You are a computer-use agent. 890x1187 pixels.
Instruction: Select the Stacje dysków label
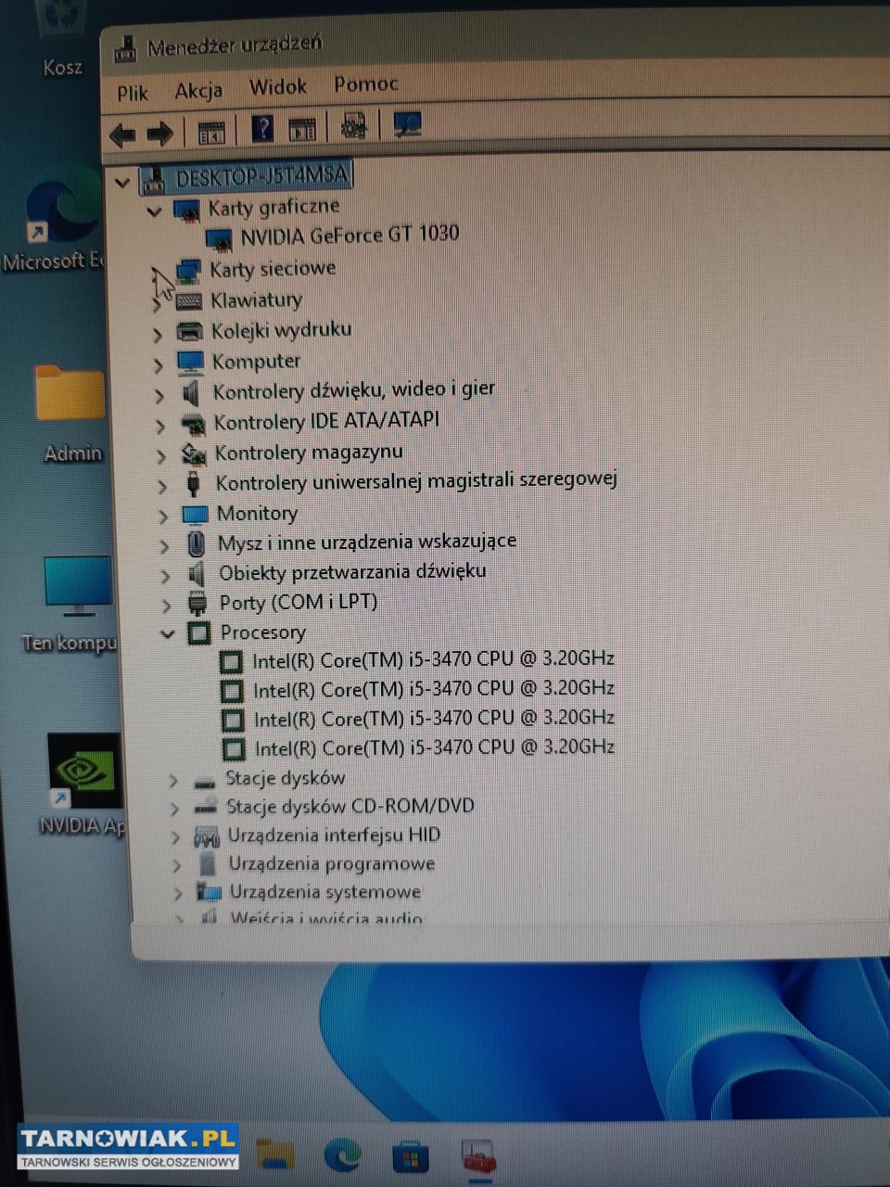tap(285, 778)
